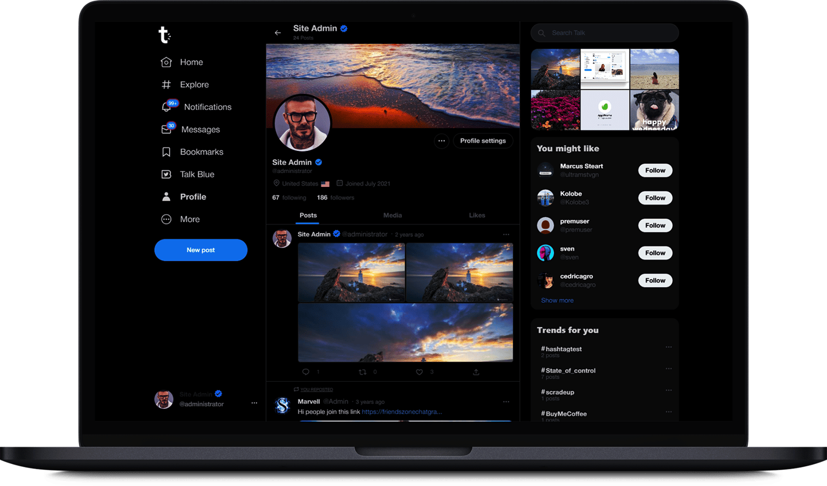
Task: Click cedricagro's avatar in suggestions
Action: coord(545,280)
